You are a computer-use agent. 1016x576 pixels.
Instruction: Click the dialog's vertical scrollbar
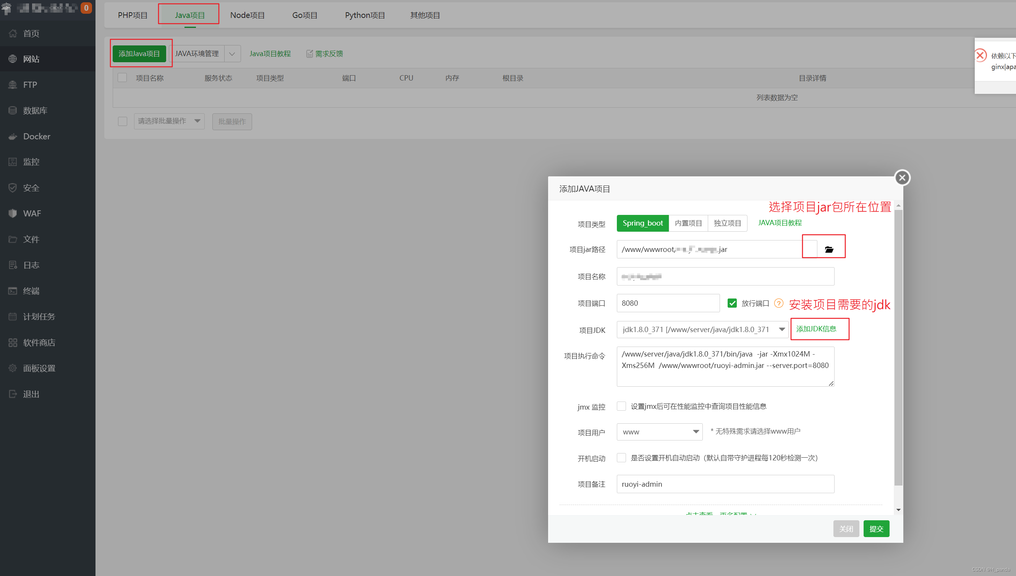tap(898, 348)
